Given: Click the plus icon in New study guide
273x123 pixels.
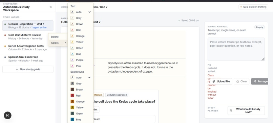Looking at the screenshot, I should pyautogui.click(x=17, y=69).
